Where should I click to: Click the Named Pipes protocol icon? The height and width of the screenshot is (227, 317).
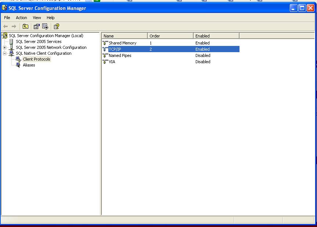tap(105, 55)
